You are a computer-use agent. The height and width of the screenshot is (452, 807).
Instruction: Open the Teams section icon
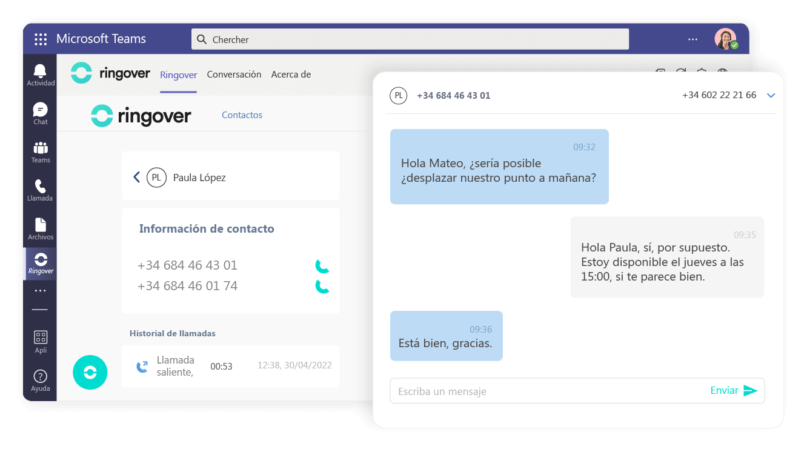click(40, 150)
